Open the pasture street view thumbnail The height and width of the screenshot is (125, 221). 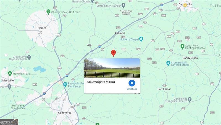(x=112, y=68)
